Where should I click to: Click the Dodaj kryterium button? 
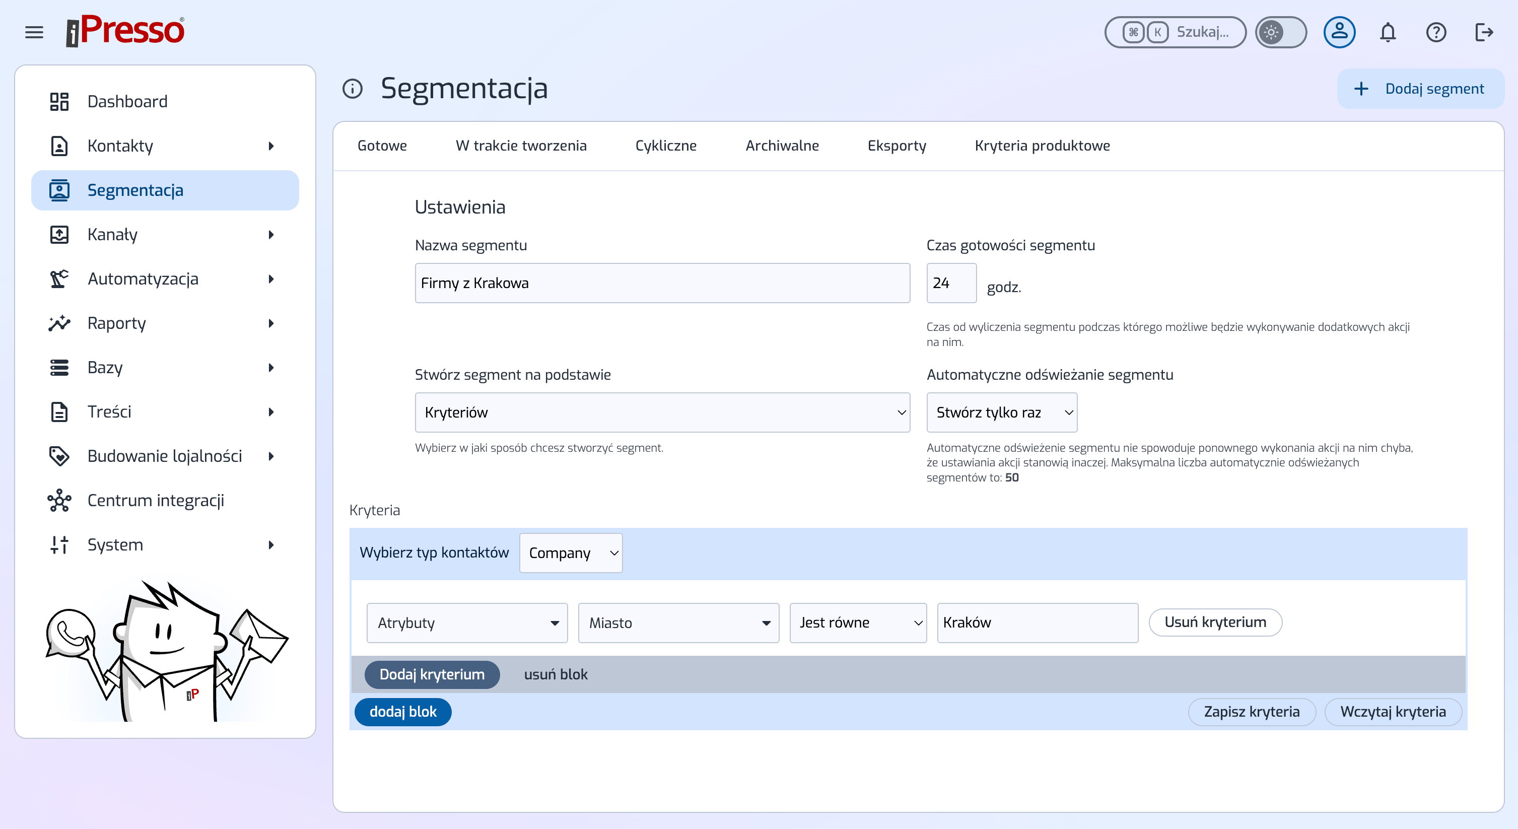pos(431,674)
